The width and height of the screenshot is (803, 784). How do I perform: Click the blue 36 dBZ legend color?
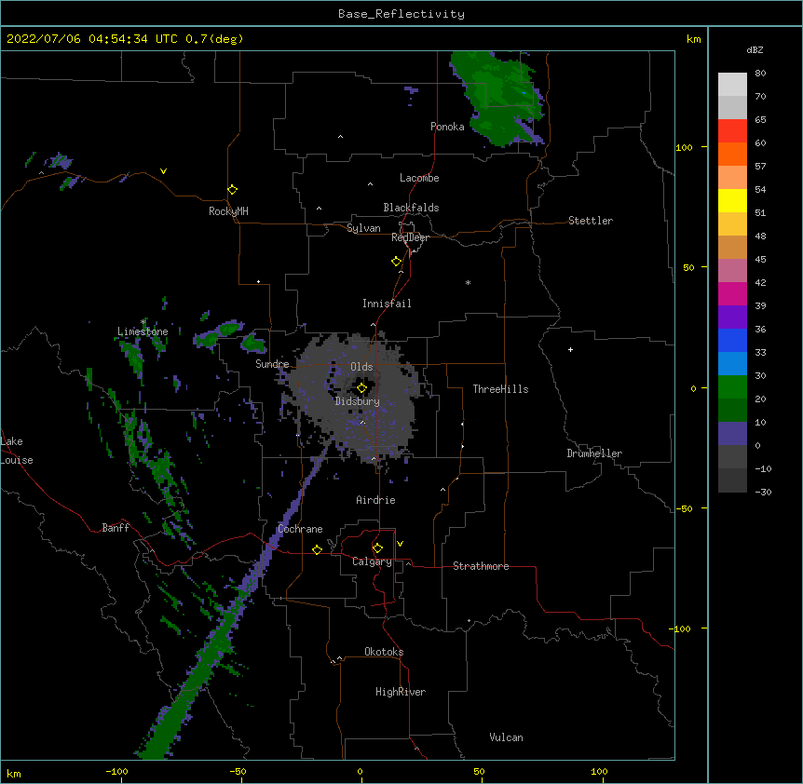pyautogui.click(x=732, y=340)
